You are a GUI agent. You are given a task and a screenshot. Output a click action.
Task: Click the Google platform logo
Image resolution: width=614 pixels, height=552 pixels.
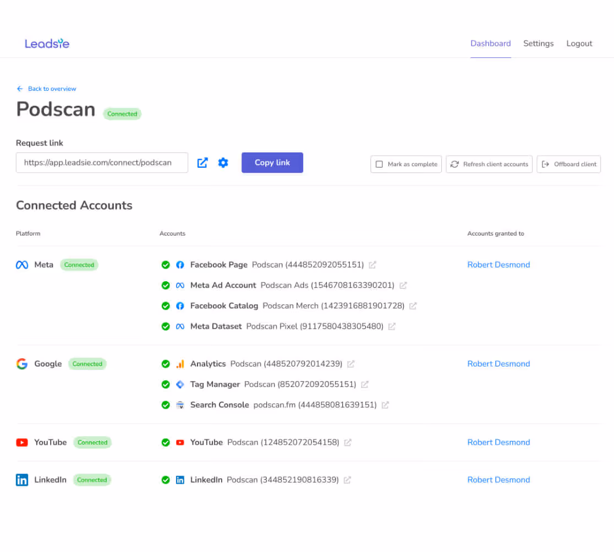pos(22,364)
